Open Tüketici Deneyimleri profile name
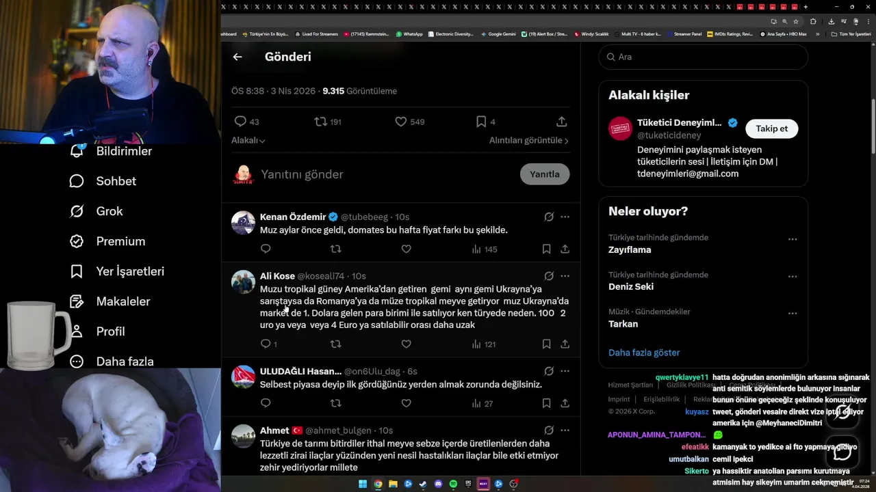Image resolution: width=876 pixels, height=492 pixels. pyautogui.click(x=679, y=123)
